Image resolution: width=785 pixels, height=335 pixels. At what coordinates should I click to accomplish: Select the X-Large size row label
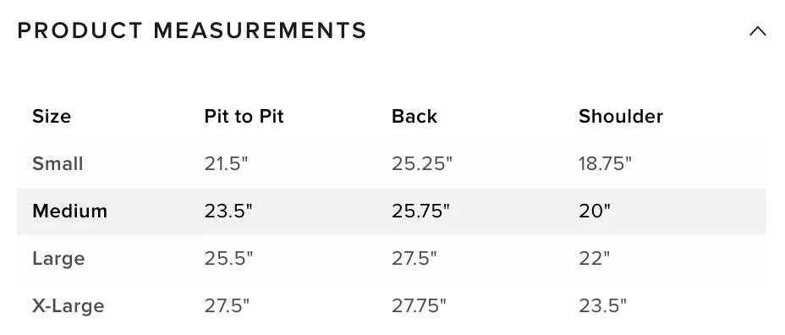pos(68,305)
